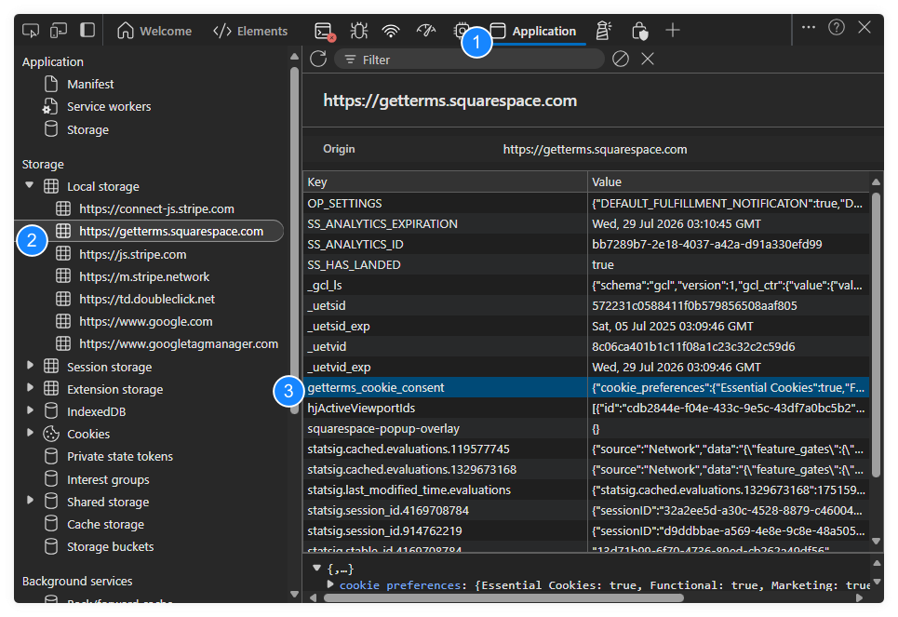The width and height of the screenshot is (898, 617).
Task: Refresh the local storage table
Action: tap(318, 59)
